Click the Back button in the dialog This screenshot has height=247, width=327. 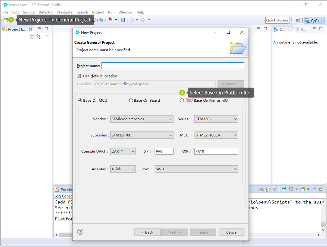click(x=147, y=232)
